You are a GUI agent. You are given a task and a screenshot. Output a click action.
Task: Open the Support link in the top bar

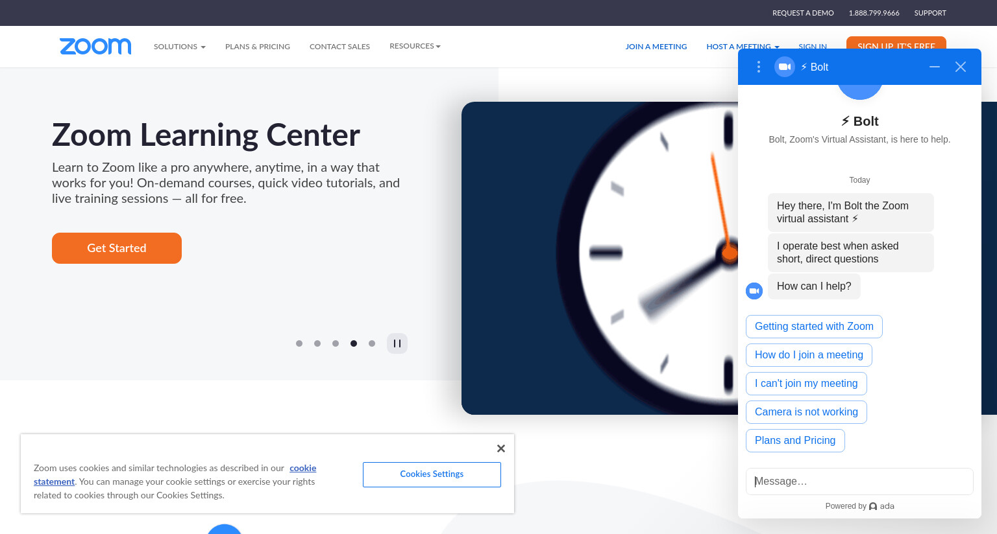click(x=930, y=13)
